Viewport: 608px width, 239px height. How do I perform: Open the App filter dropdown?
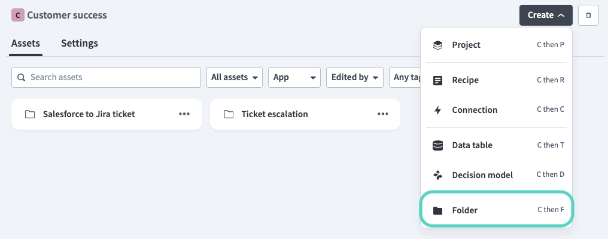click(x=294, y=78)
